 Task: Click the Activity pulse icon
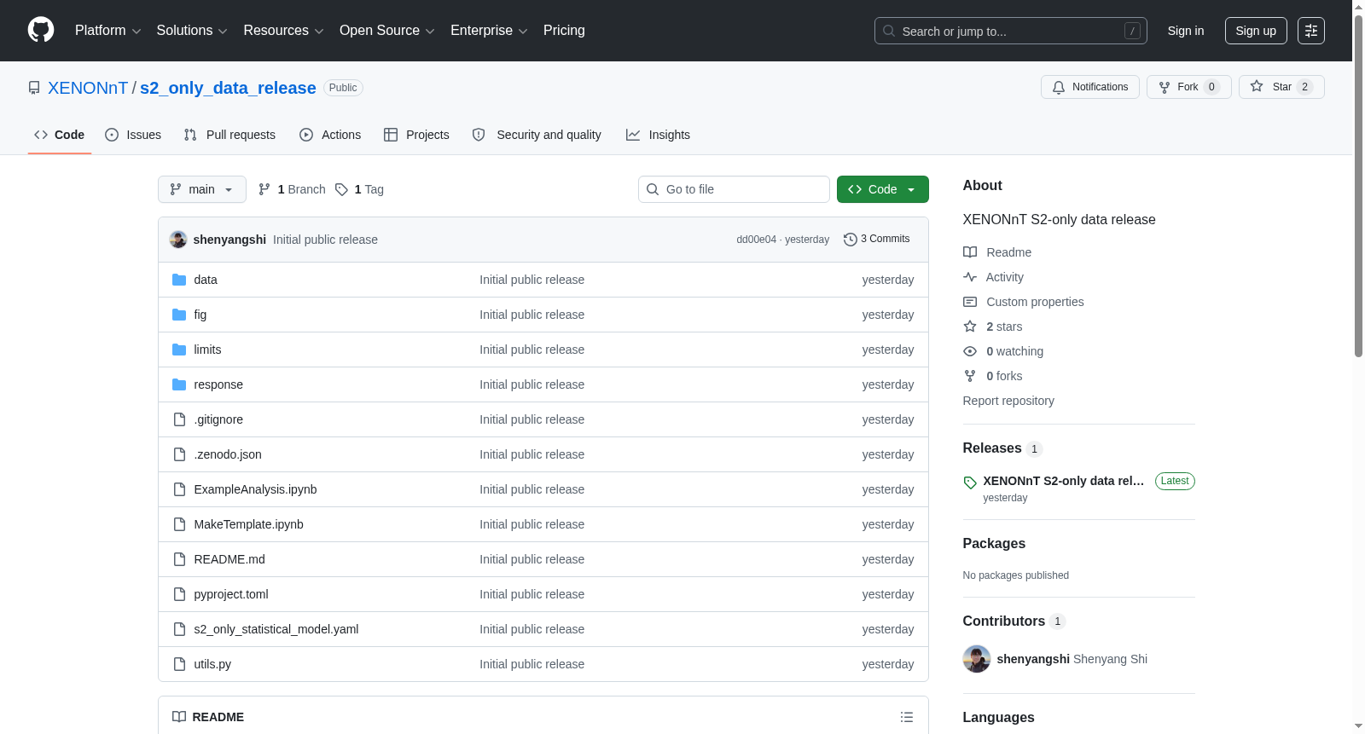[x=970, y=277]
